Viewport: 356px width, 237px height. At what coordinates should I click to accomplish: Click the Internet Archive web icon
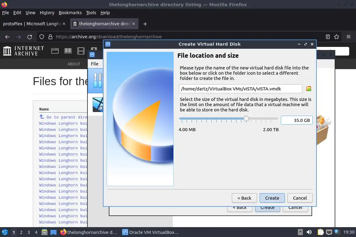[55, 51]
